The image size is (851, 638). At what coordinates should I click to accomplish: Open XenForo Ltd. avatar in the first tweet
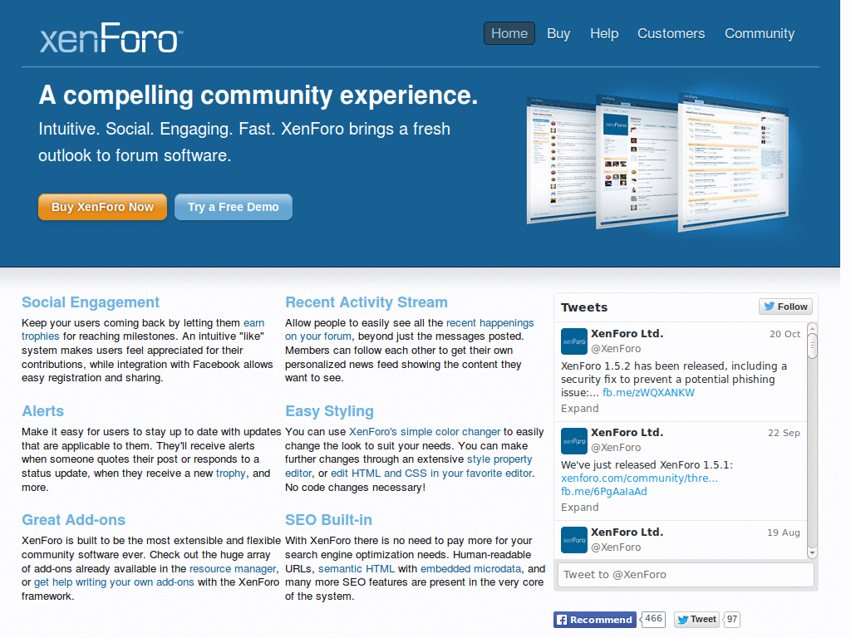[x=573, y=341]
